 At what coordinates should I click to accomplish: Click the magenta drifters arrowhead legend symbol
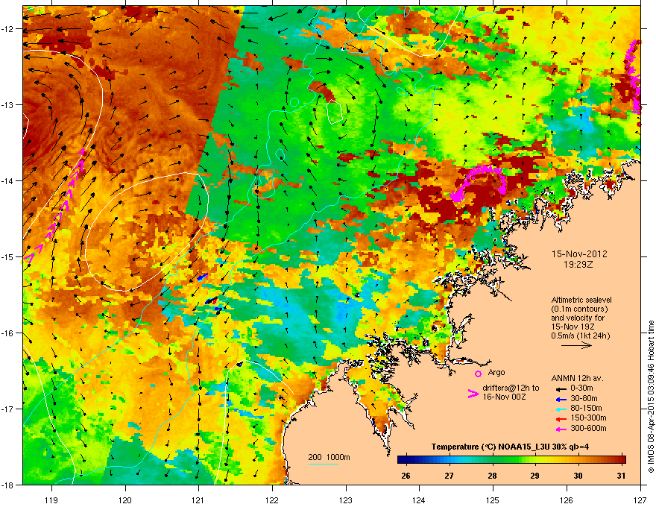tap(473, 394)
